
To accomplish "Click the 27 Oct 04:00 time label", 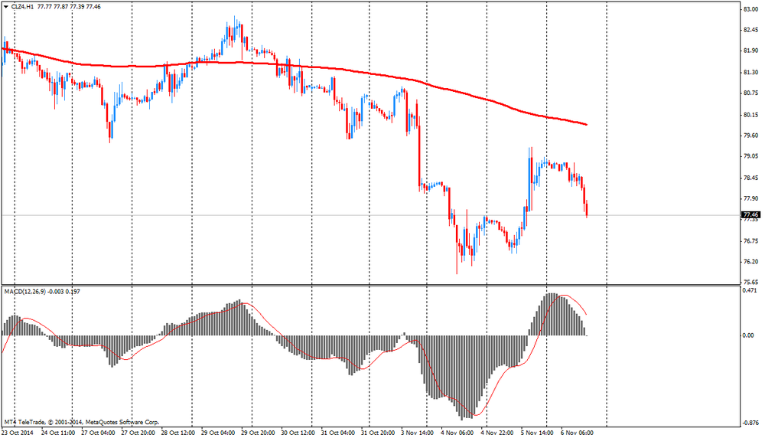I will coord(98,433).
